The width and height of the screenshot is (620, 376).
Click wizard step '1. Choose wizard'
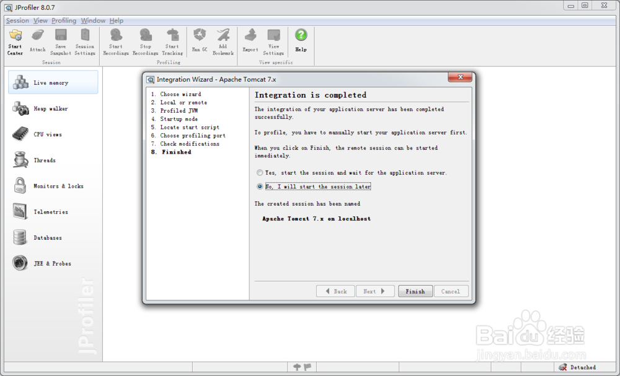pos(176,94)
